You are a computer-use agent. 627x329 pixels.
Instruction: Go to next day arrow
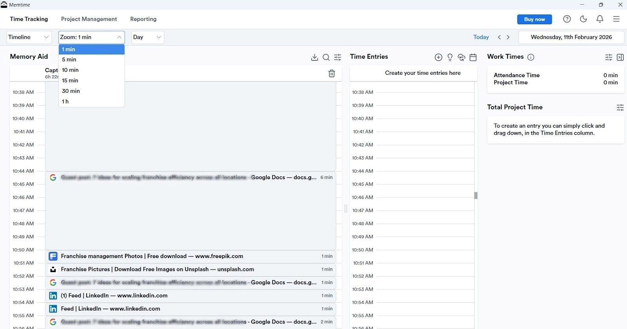pyautogui.click(x=508, y=37)
